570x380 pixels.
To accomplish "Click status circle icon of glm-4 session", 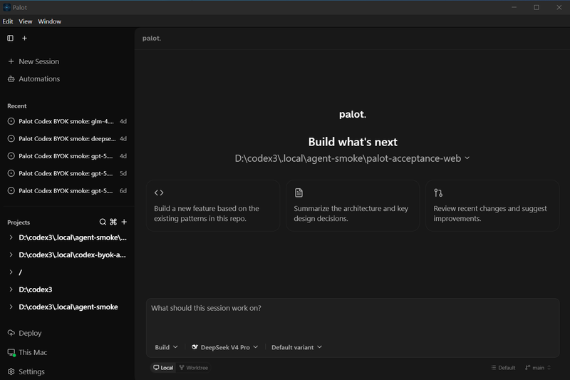I will 11,121.
